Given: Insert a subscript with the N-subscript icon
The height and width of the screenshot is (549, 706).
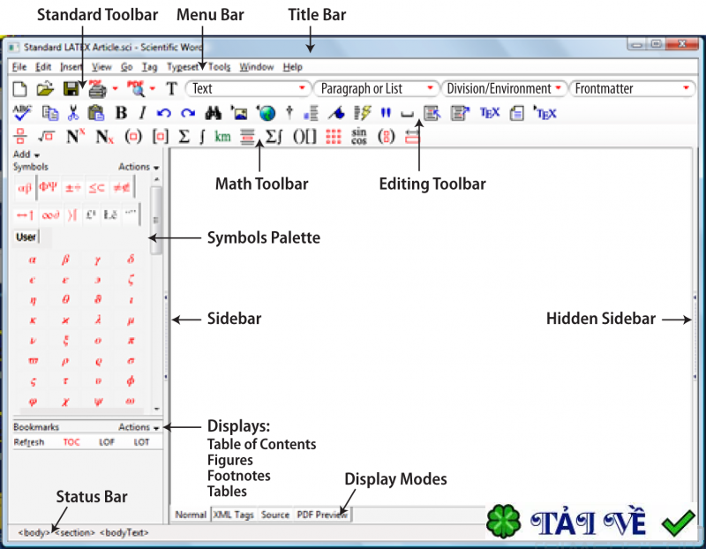Looking at the screenshot, I should 104,137.
